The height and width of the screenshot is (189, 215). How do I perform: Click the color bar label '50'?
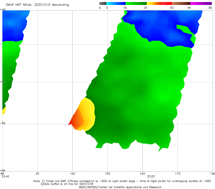point(172,8)
